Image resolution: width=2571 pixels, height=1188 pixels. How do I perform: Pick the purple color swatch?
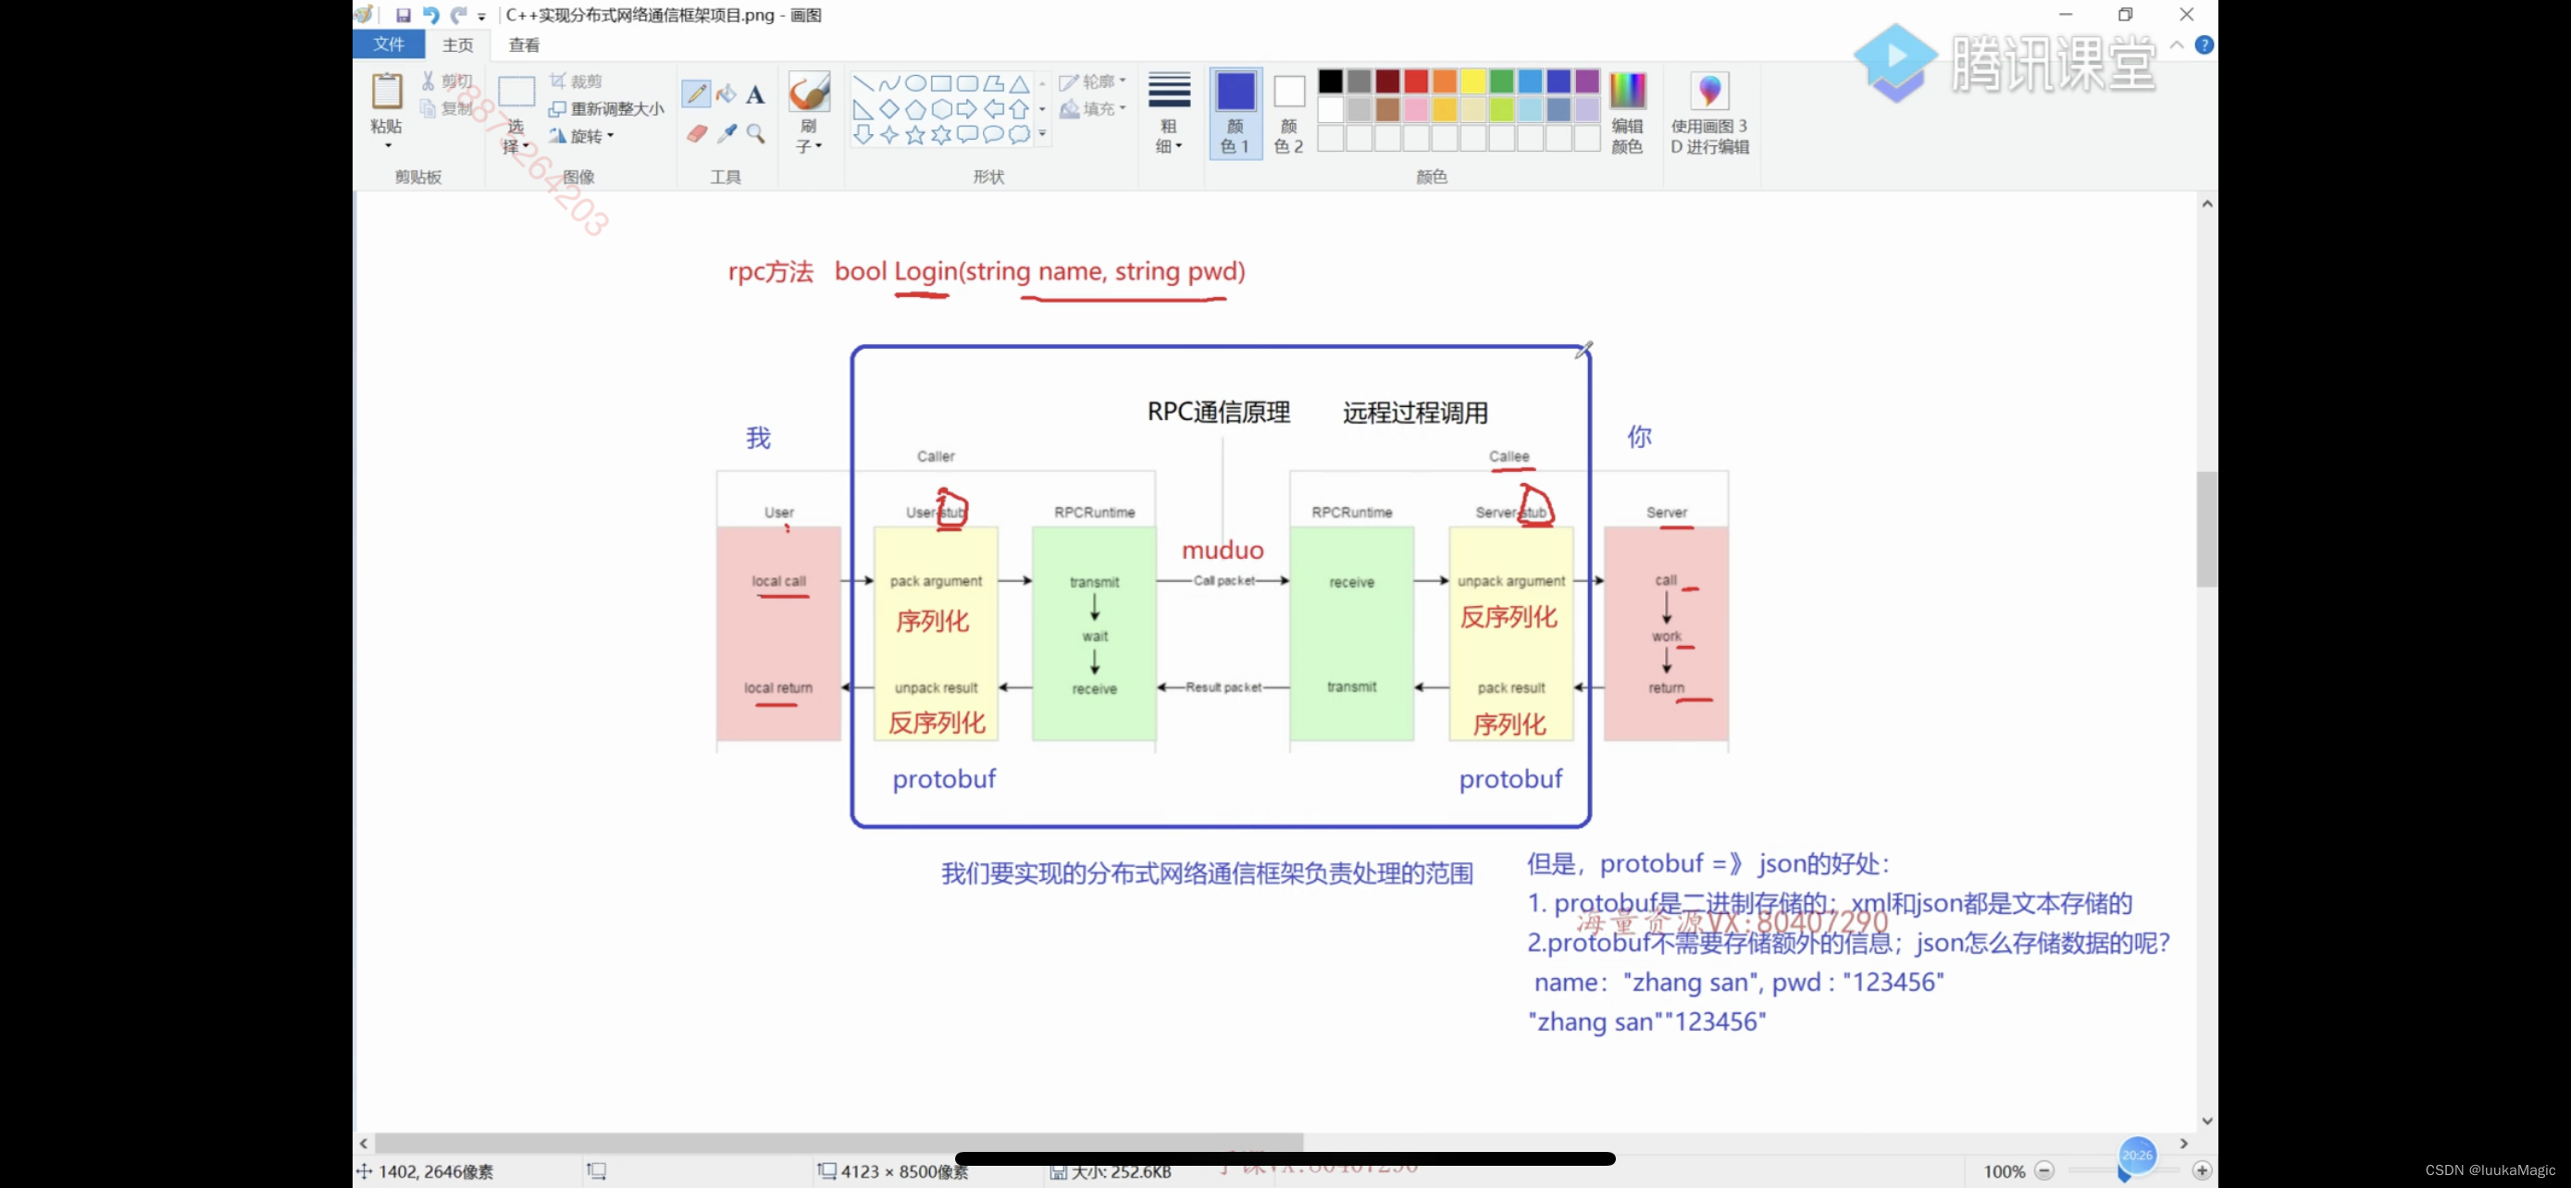[1587, 80]
